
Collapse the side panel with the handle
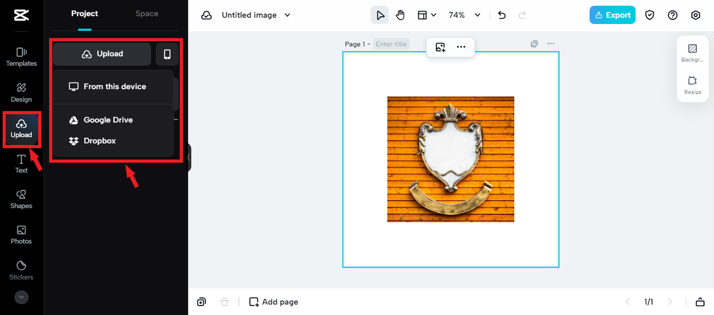point(189,157)
